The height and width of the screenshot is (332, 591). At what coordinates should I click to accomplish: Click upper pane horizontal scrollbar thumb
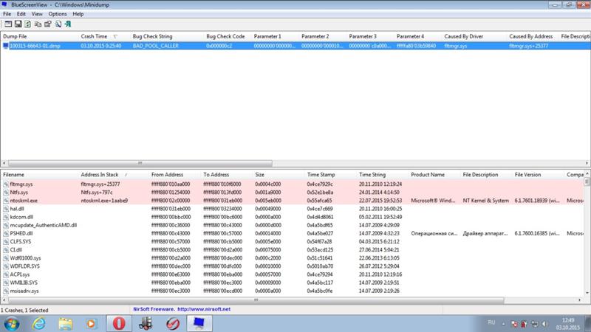coord(140,163)
